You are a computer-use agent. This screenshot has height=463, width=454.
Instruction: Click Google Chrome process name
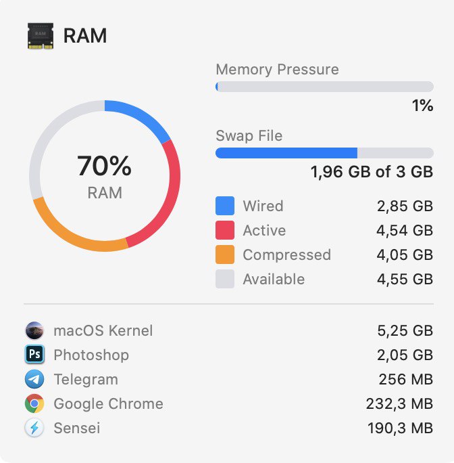(109, 403)
